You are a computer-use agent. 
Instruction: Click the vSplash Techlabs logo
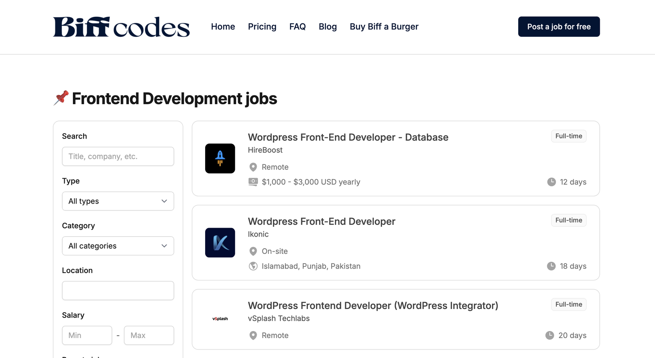coord(220,319)
